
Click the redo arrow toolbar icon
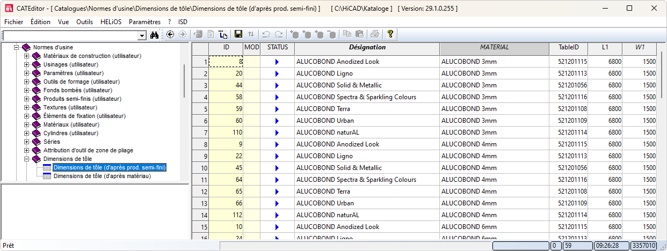tap(278, 34)
